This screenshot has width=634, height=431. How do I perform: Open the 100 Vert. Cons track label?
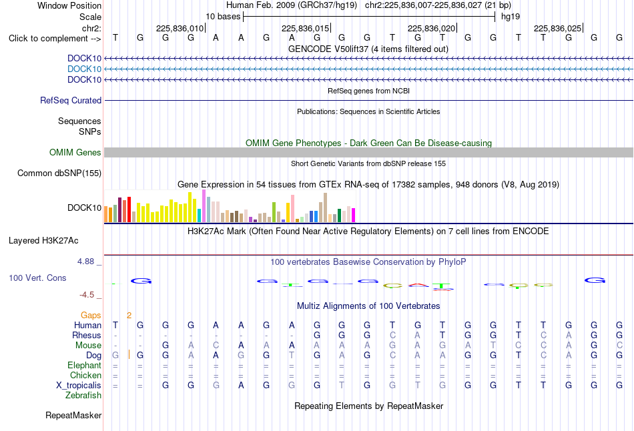[x=37, y=278]
